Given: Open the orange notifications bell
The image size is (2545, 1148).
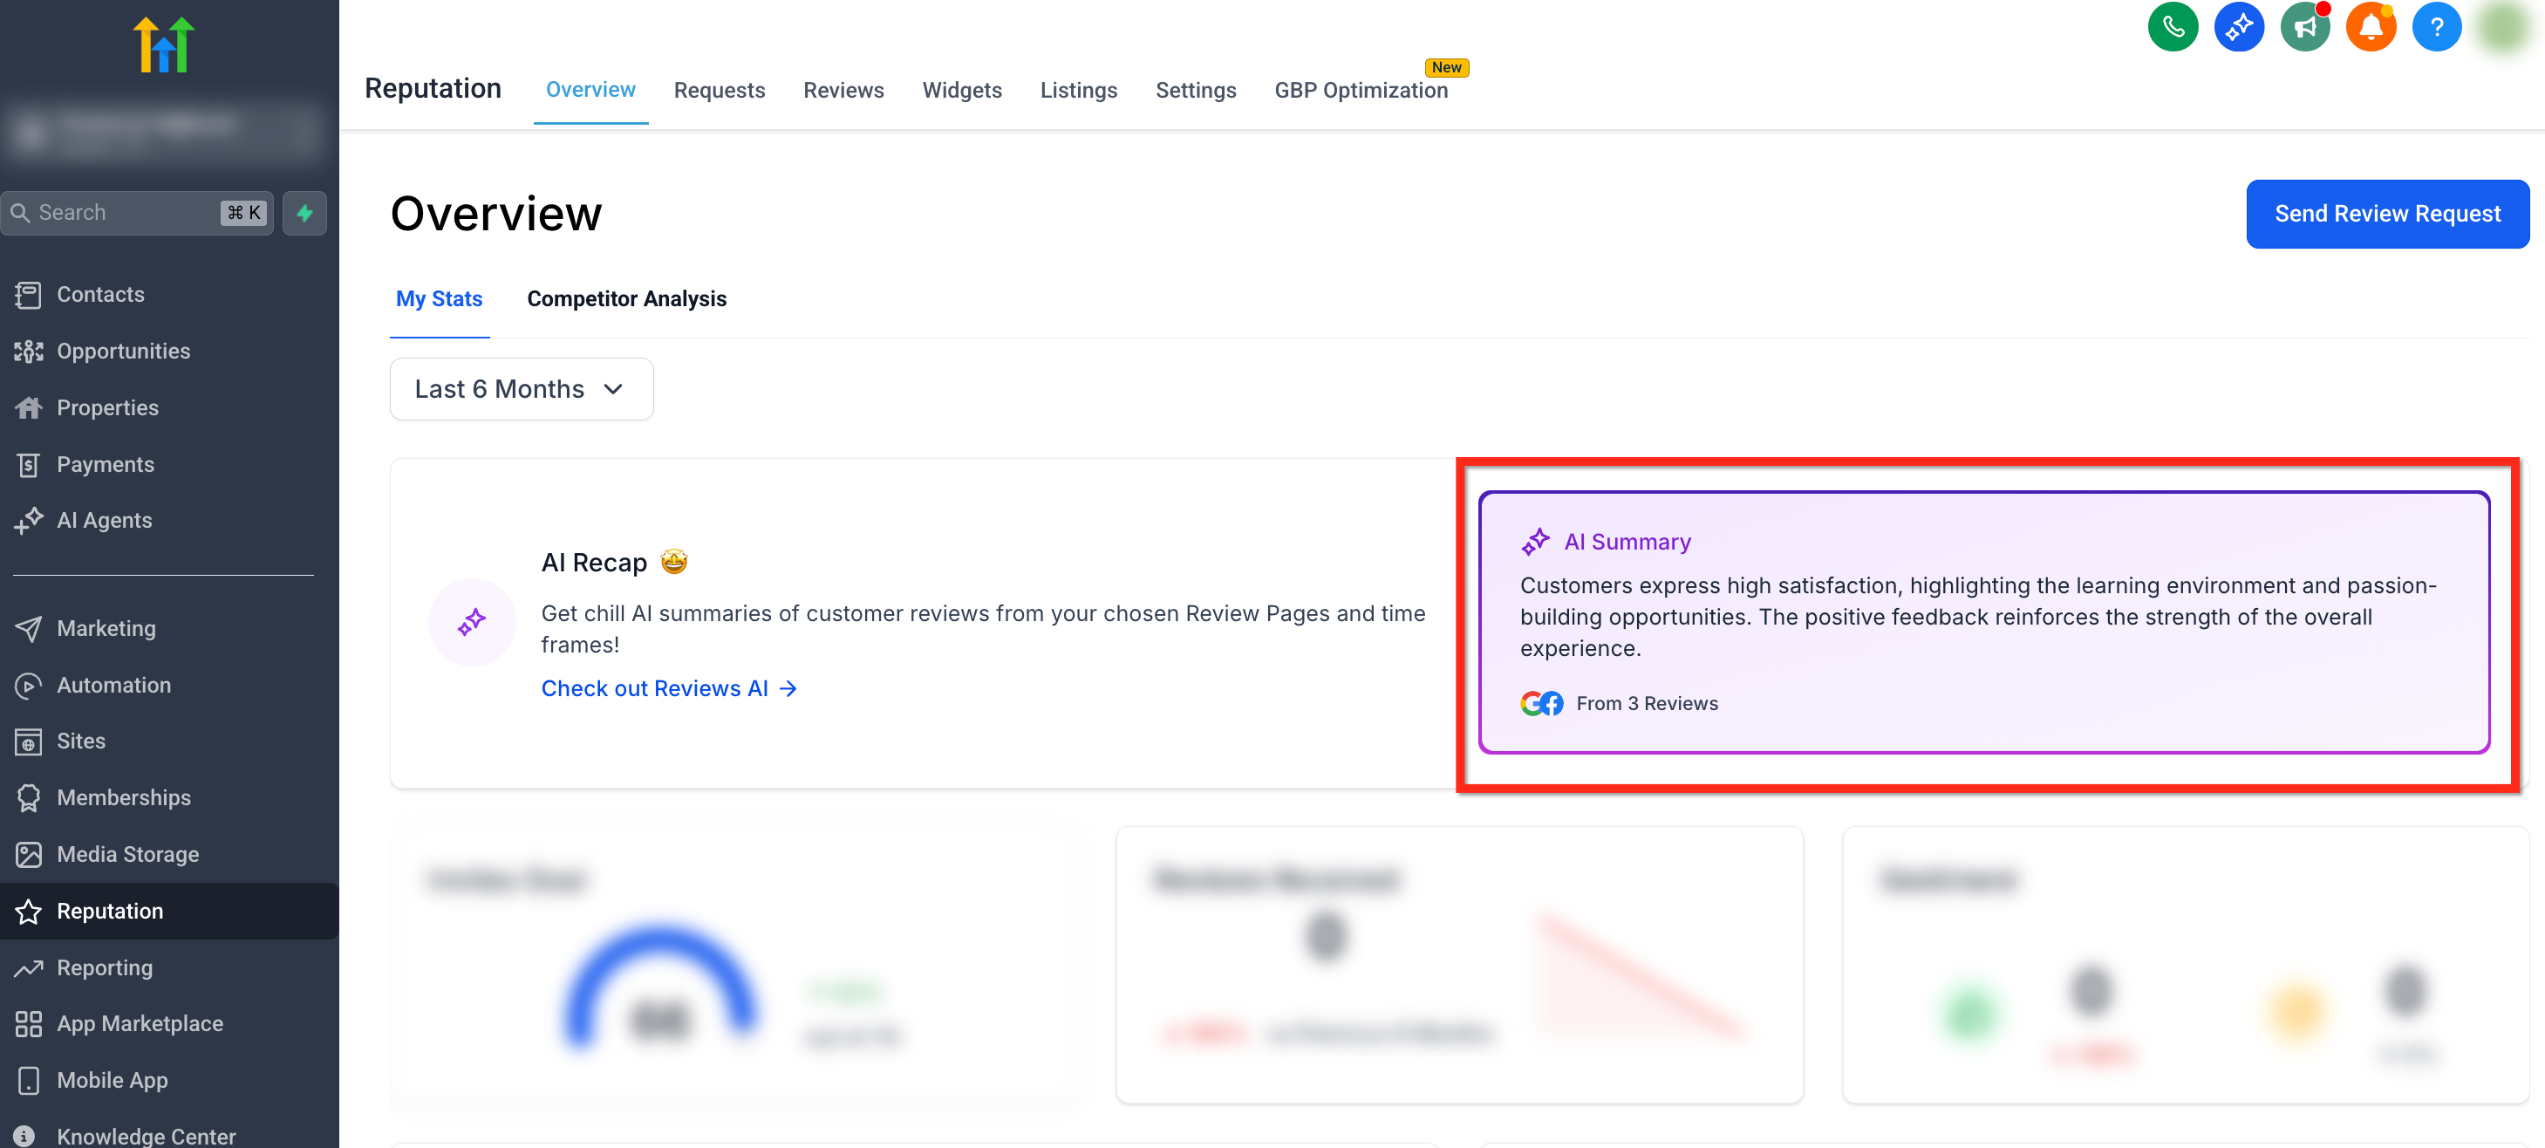Looking at the screenshot, I should (2371, 27).
